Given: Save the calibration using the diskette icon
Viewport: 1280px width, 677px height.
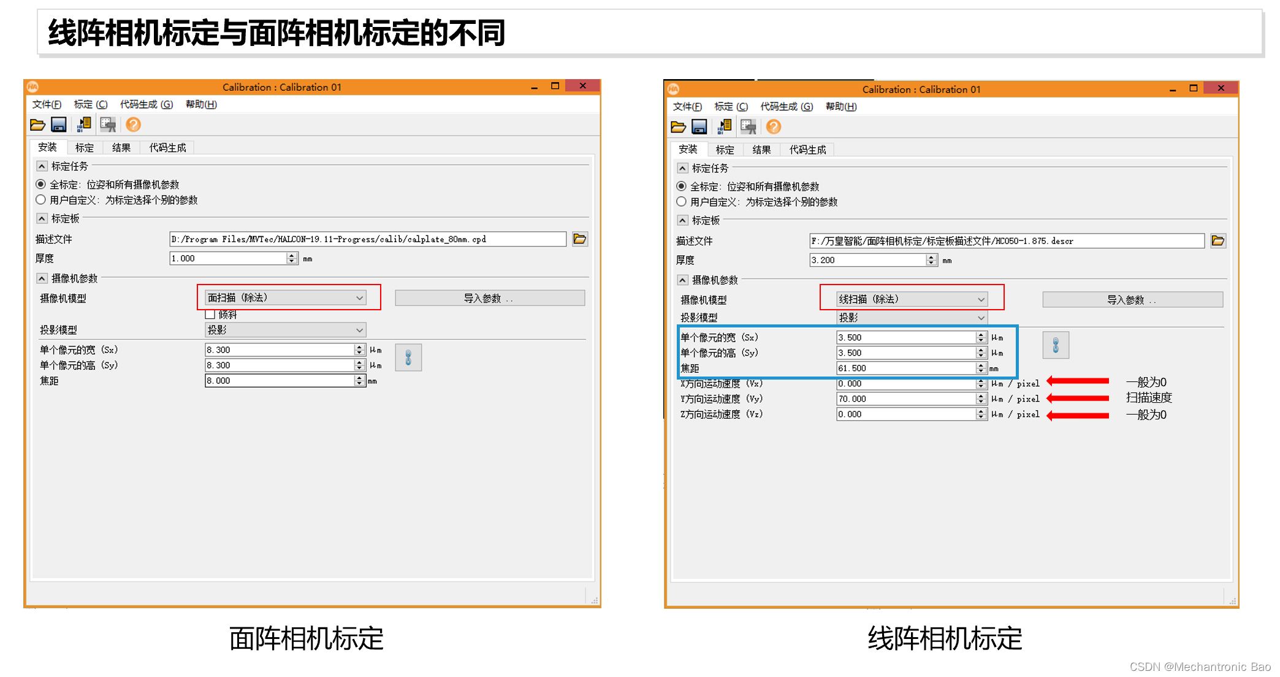Looking at the screenshot, I should [x=59, y=124].
